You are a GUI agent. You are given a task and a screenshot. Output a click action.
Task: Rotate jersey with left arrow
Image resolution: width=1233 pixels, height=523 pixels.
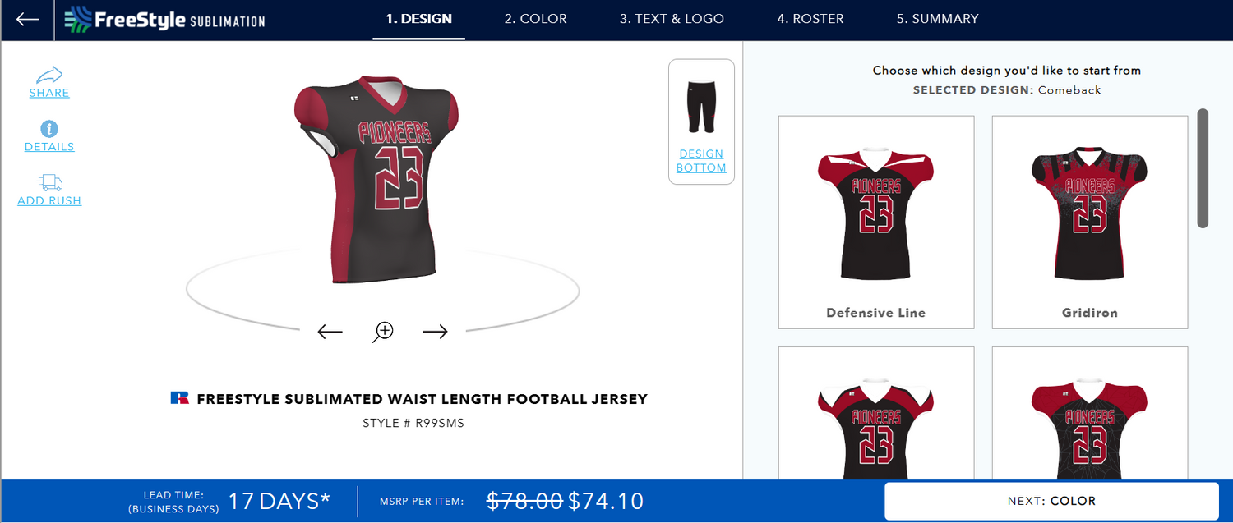click(330, 332)
